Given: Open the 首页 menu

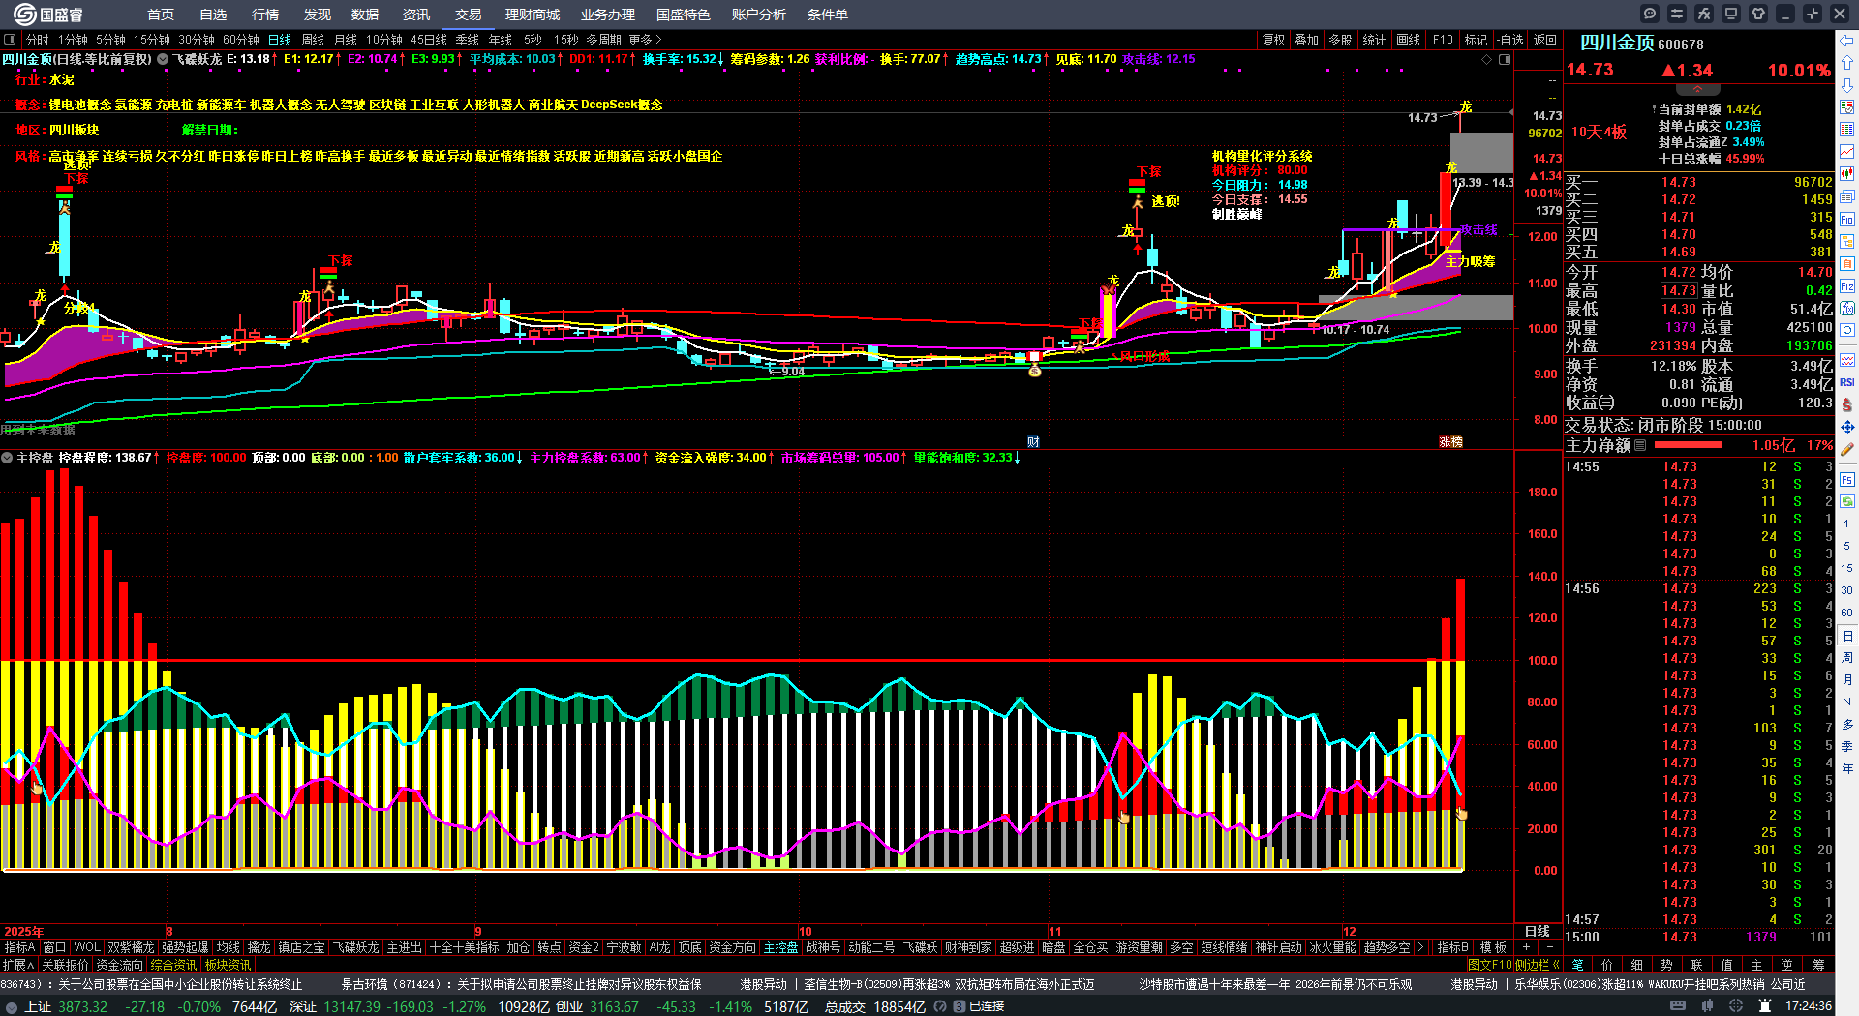Looking at the screenshot, I should 161,15.
